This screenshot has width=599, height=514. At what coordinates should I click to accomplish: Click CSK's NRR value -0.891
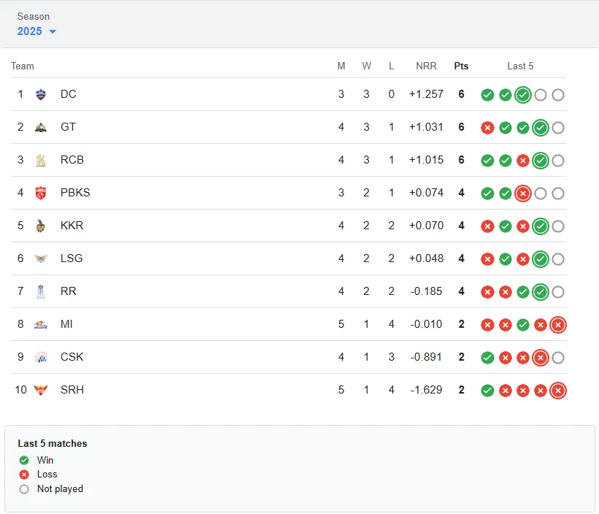[427, 357]
